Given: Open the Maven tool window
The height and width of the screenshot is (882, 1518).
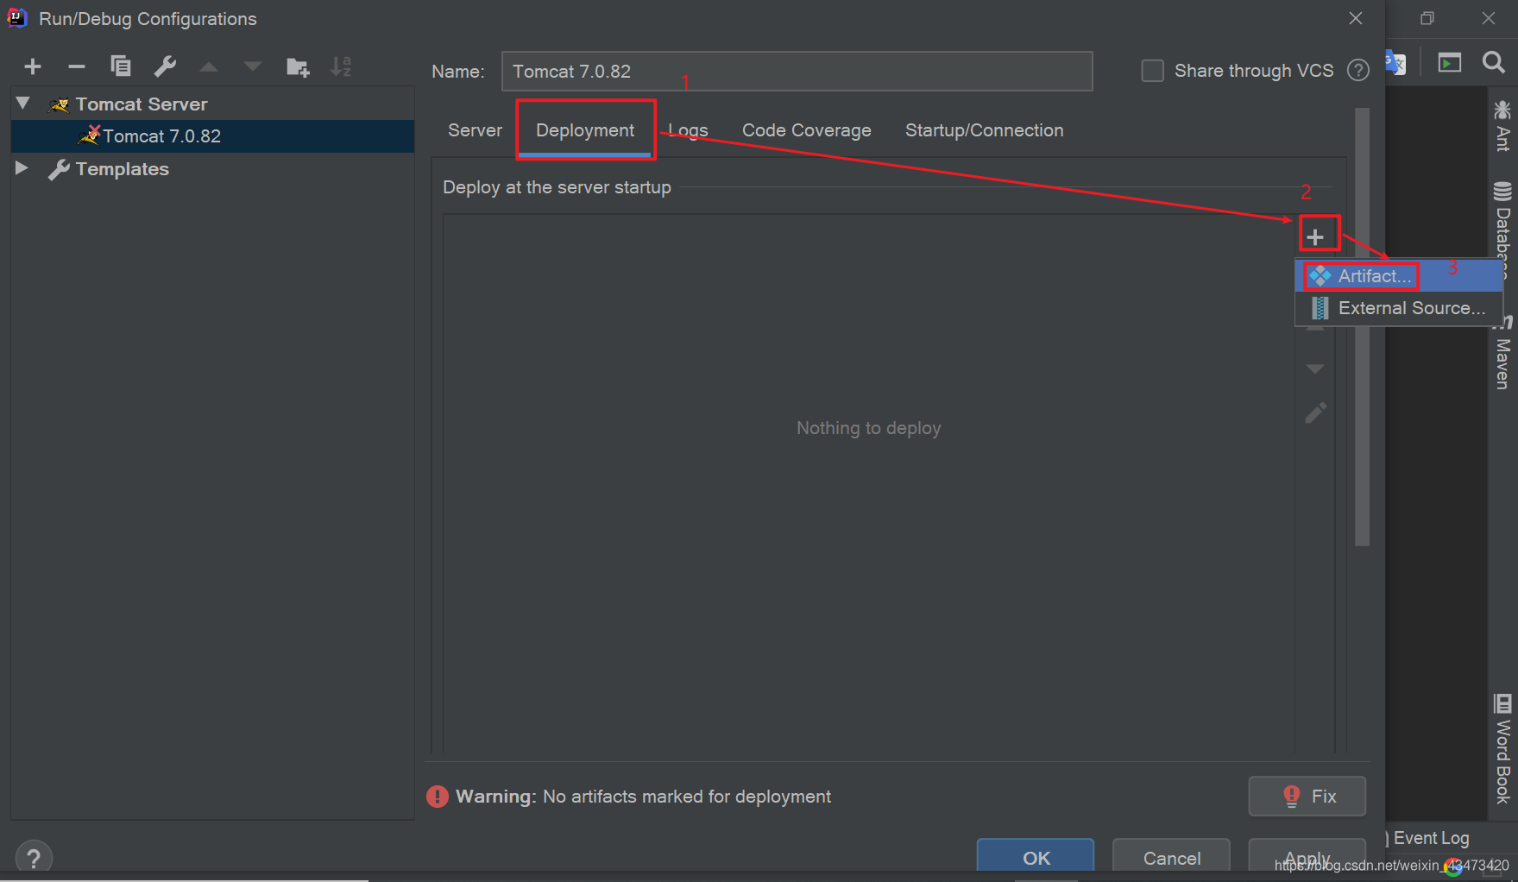Looking at the screenshot, I should point(1502,352).
